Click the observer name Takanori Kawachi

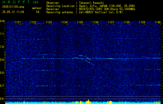pyautogui.click(x=91, y=3)
